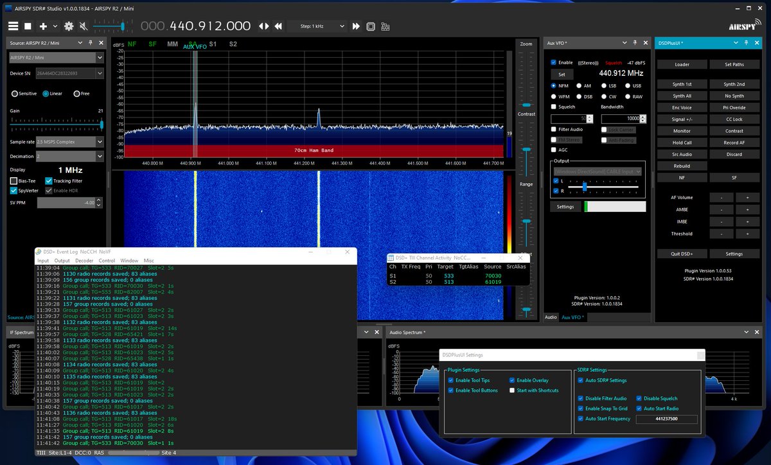The width and height of the screenshot is (771, 465).
Task: Open SDR# settings via the gear icon
Action: (x=68, y=26)
